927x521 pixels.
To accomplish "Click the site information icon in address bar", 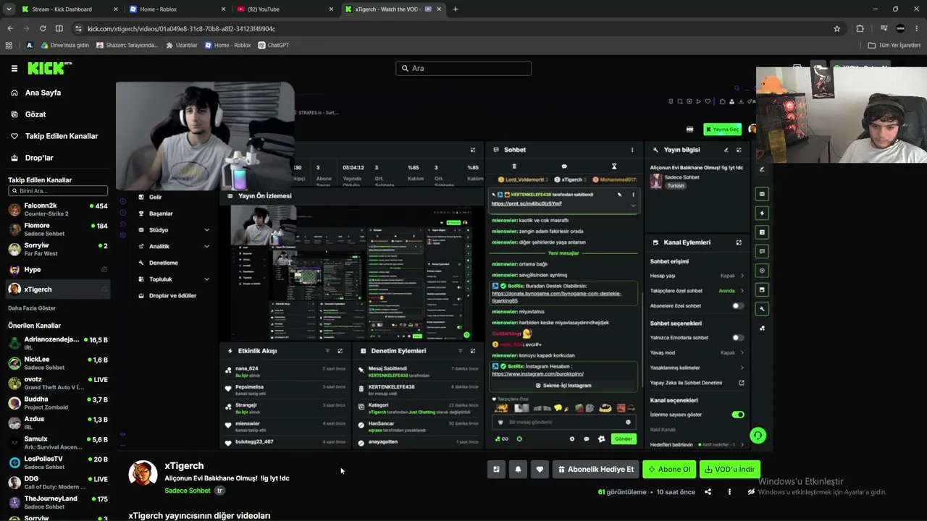I will pos(77,28).
